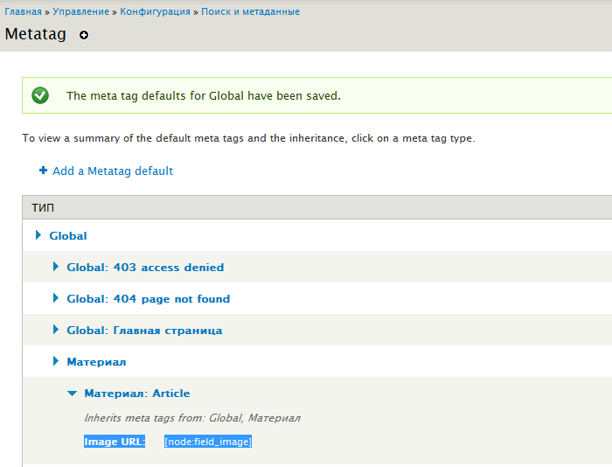The image size is (612, 467).
Task: Expand Global: 404 page not found arrow
Action: [56, 298]
